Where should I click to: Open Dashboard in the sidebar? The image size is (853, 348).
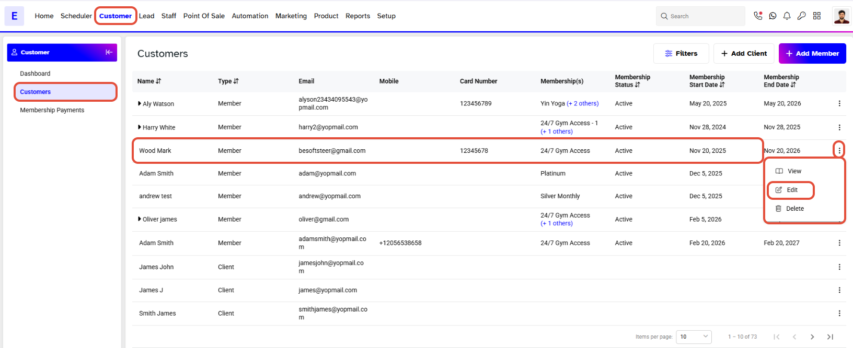[x=35, y=74]
